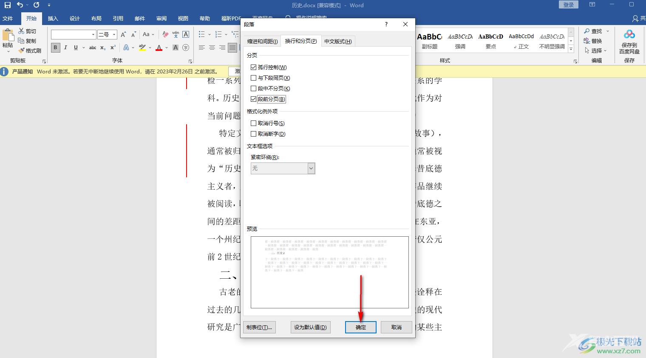Click the Replace (替换) tool
This screenshot has height=358, width=646.
[593, 41]
